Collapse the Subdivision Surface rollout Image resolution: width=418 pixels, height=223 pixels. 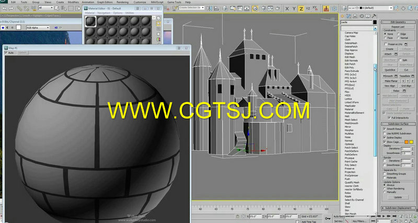tap(398, 124)
